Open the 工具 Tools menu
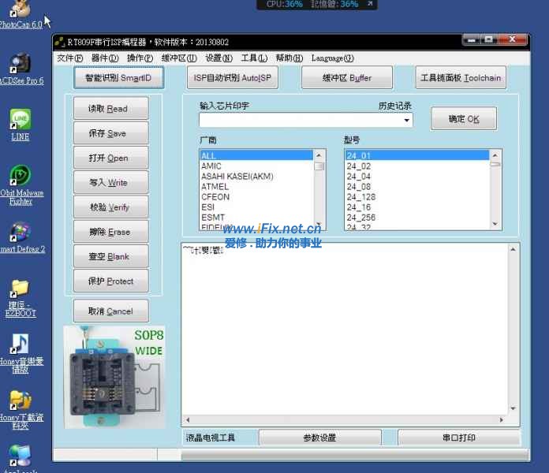The width and height of the screenshot is (549, 473). click(x=254, y=58)
